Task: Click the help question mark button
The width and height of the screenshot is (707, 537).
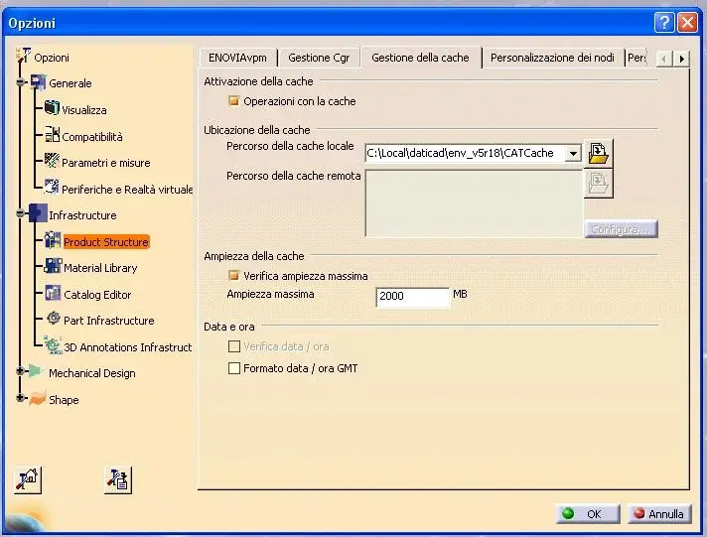Action: point(664,22)
